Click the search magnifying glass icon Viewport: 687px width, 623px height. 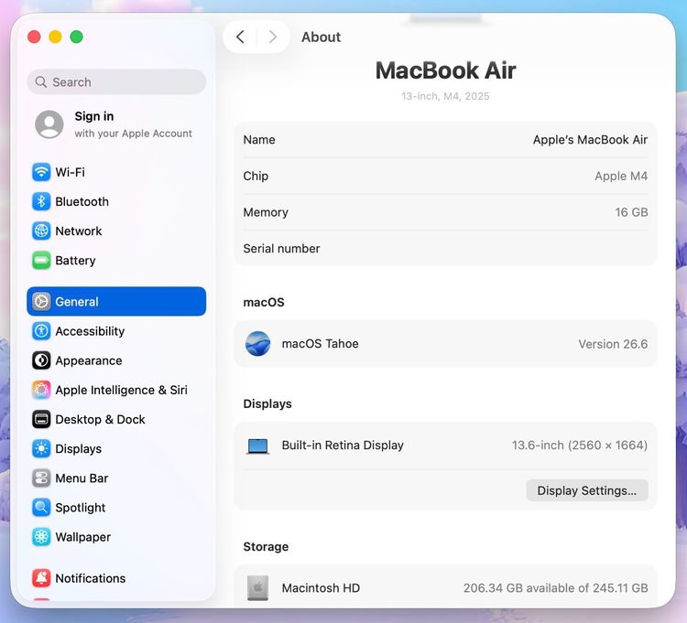pyautogui.click(x=40, y=81)
